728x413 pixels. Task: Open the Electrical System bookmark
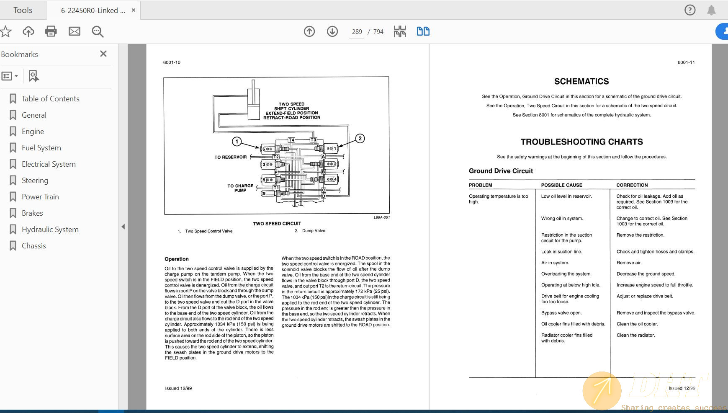49,164
